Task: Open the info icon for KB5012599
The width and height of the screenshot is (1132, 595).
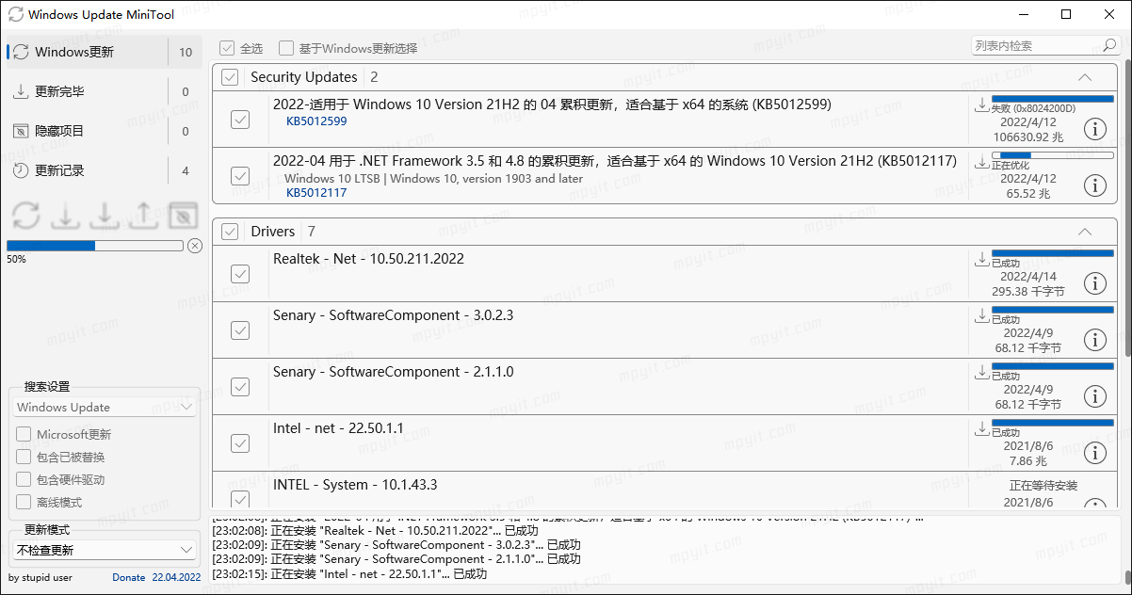Action: 1094,129
